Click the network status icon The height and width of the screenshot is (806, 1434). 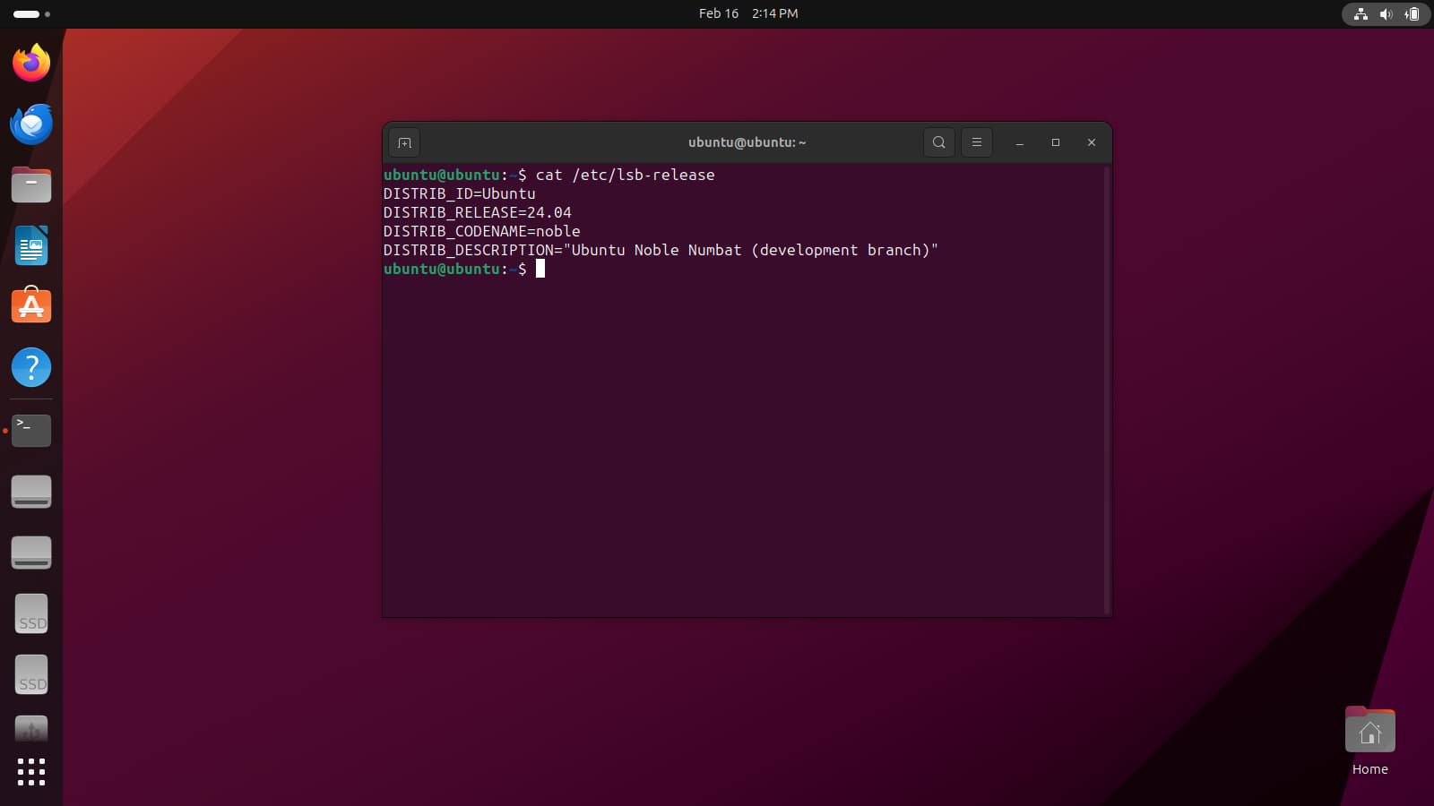(1361, 13)
